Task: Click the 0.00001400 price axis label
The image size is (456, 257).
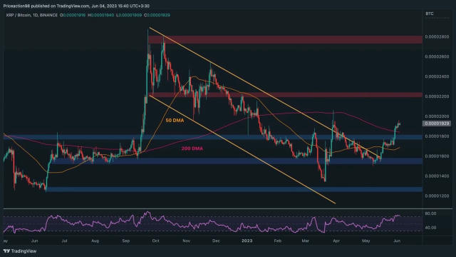Action: [437, 176]
